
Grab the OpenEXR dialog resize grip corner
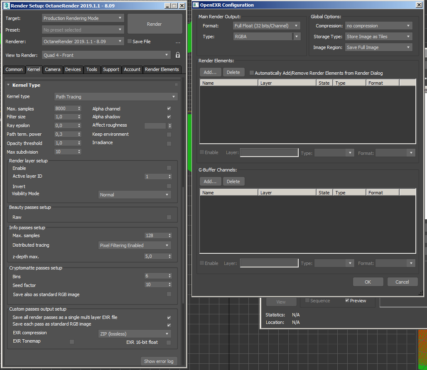coord(421,293)
